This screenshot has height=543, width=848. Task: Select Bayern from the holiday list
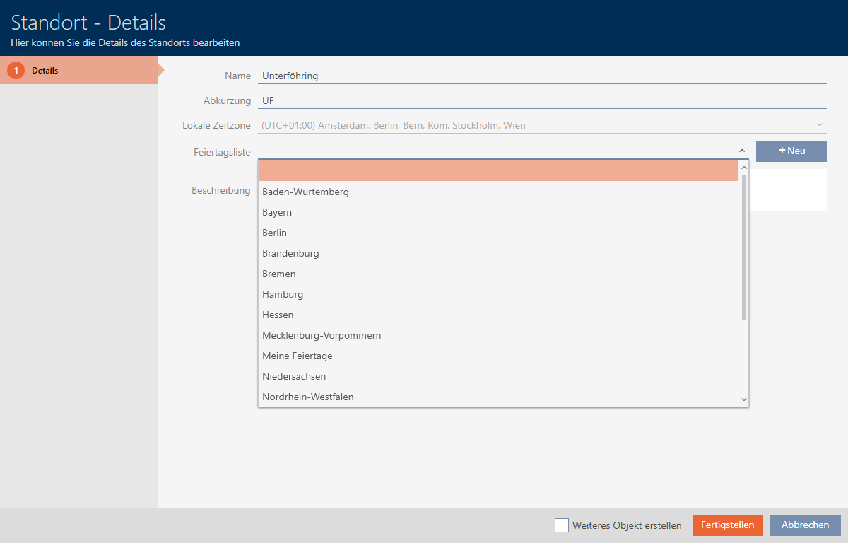coord(277,212)
